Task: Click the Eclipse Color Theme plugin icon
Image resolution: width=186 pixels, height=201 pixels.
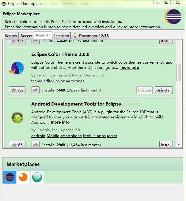Action: pos(17,68)
